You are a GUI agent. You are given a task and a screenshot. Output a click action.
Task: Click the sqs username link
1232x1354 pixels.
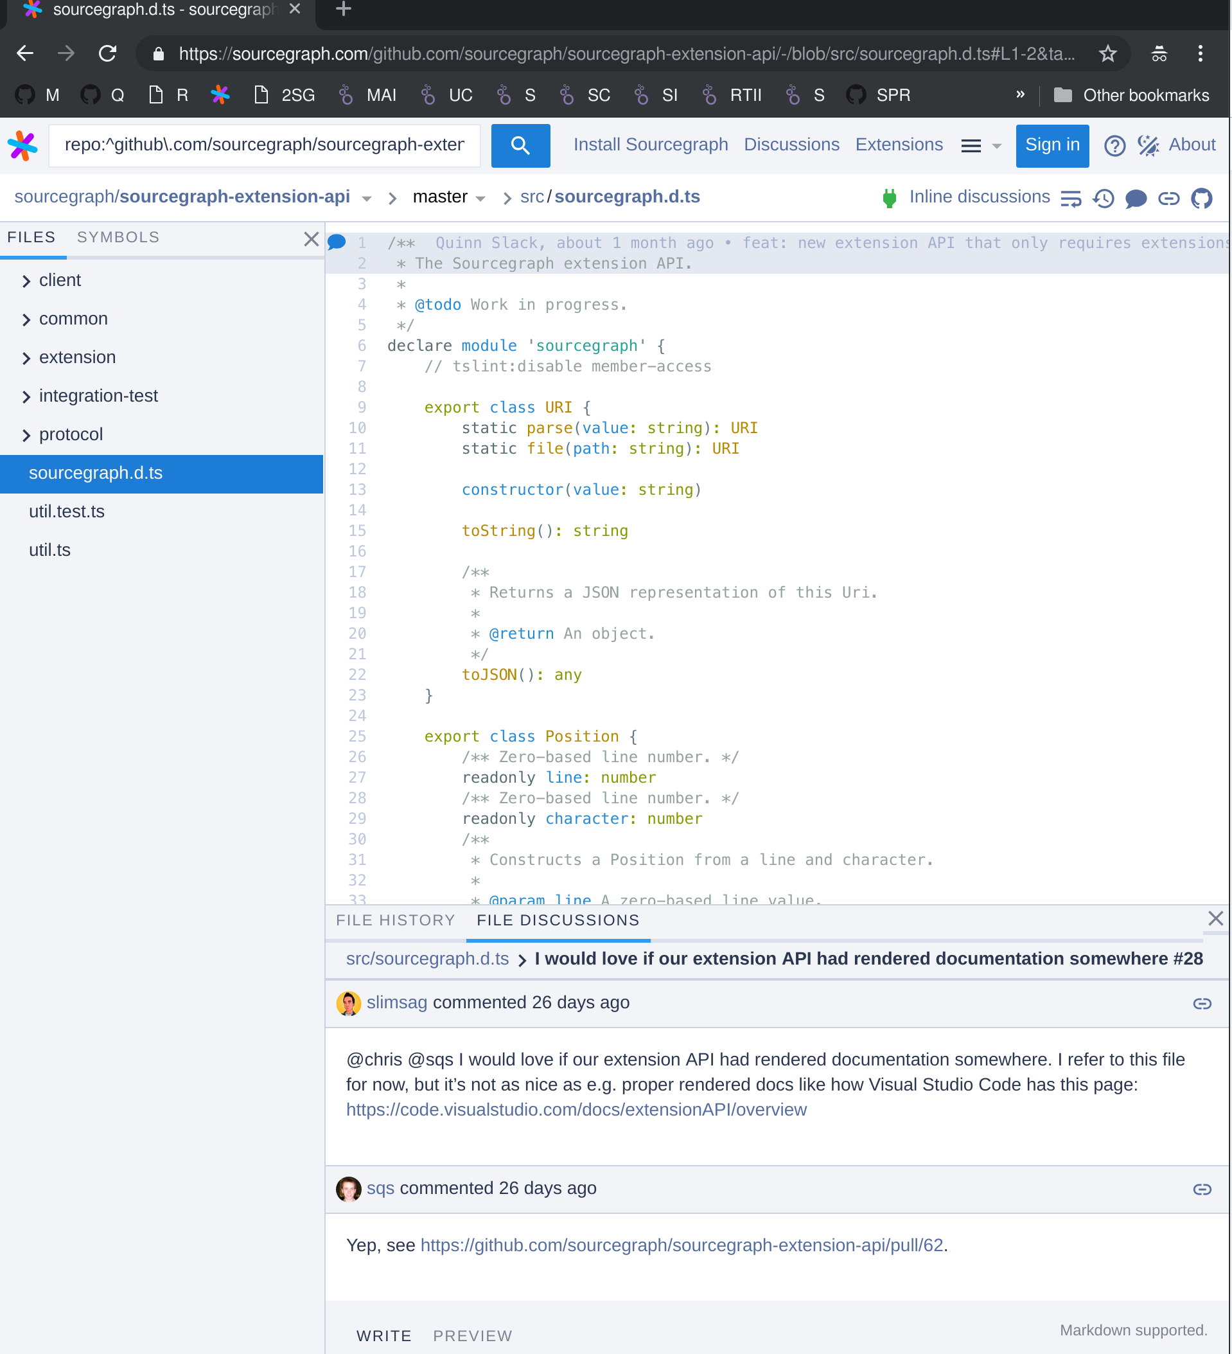(380, 1188)
